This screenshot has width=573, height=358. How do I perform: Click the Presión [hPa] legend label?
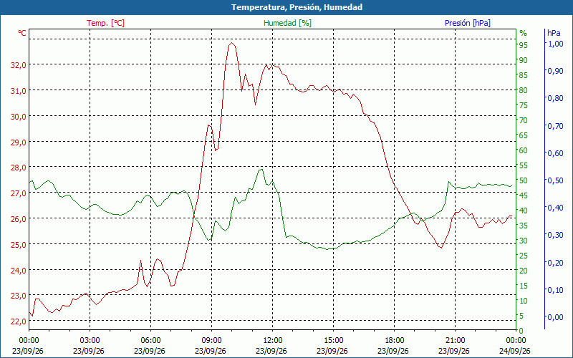(x=468, y=23)
